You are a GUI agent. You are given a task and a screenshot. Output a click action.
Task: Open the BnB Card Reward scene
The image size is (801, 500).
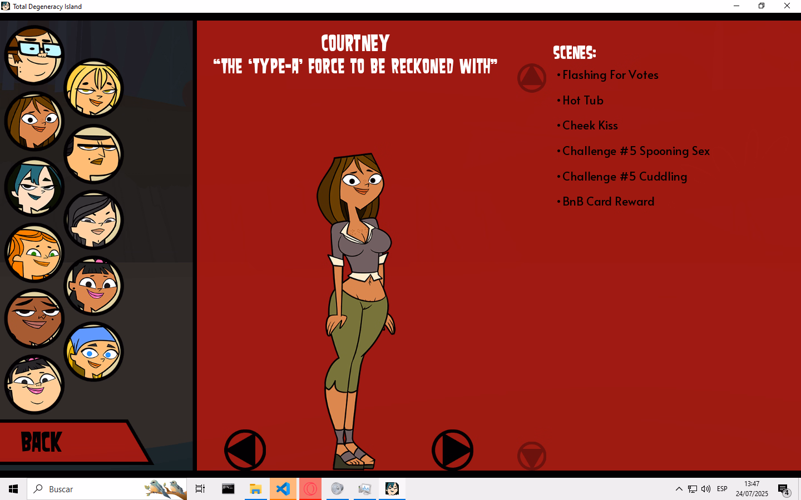pos(608,202)
